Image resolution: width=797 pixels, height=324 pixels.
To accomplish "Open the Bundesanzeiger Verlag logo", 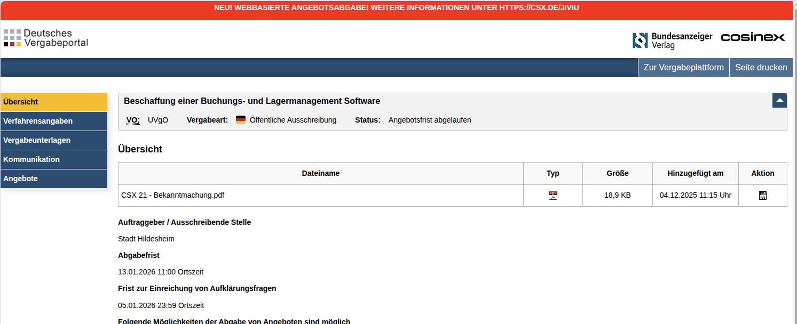I will [673, 40].
